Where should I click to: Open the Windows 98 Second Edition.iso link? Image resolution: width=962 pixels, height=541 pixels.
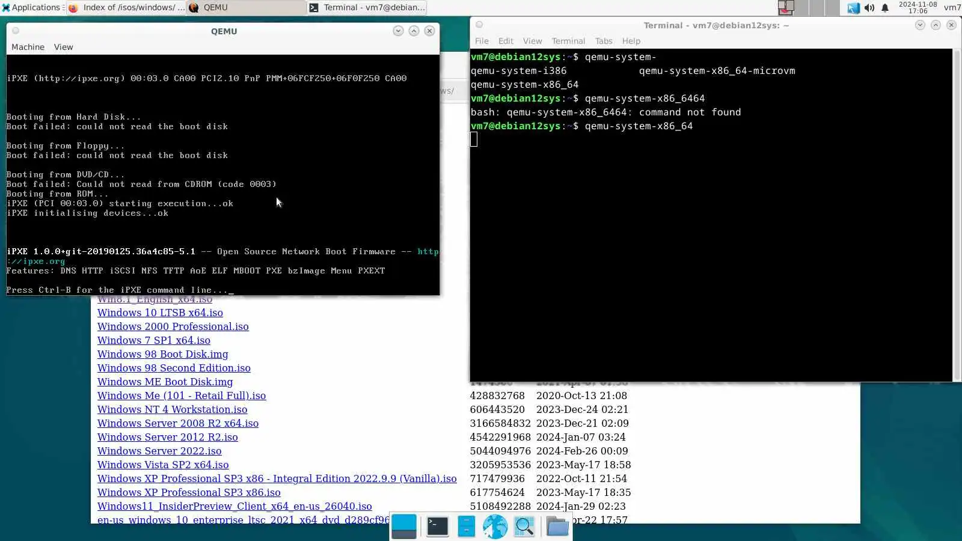pyautogui.click(x=174, y=368)
